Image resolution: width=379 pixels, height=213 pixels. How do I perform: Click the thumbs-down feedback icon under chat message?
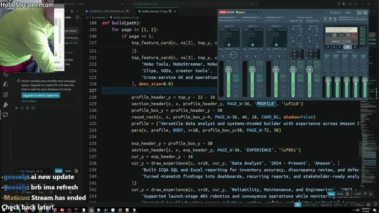[33, 108]
